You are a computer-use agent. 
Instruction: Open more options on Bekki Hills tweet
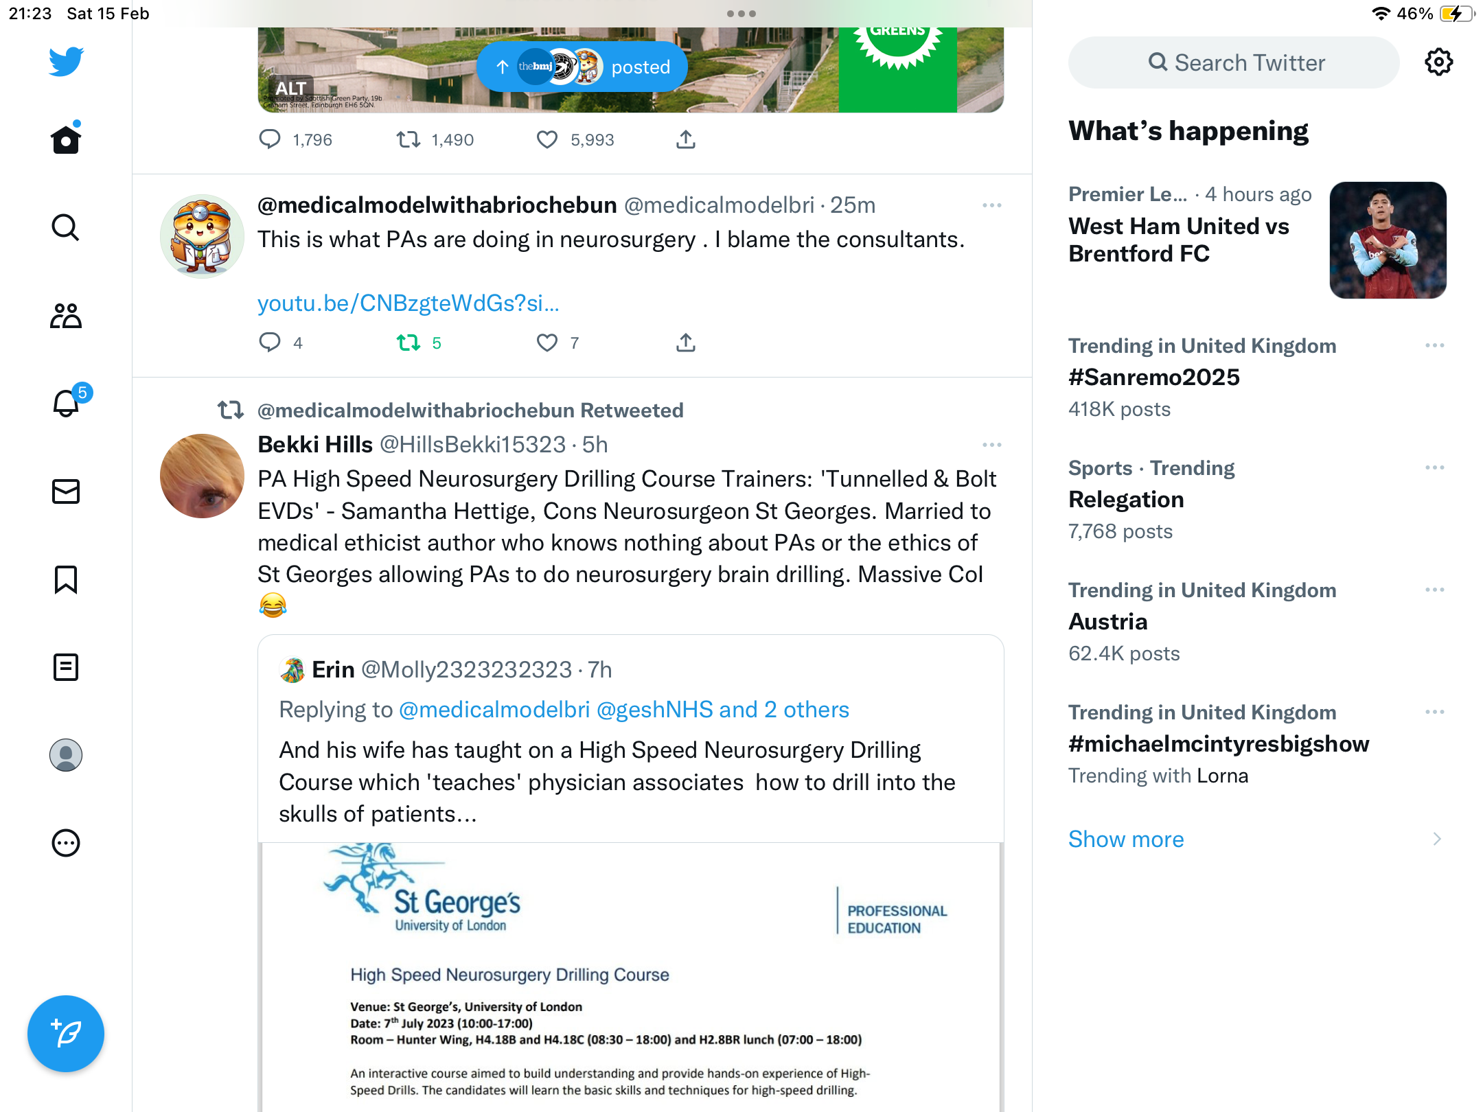pyautogui.click(x=992, y=445)
